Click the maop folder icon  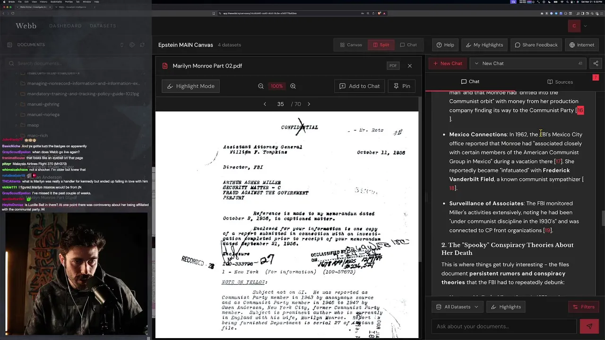click(22, 125)
